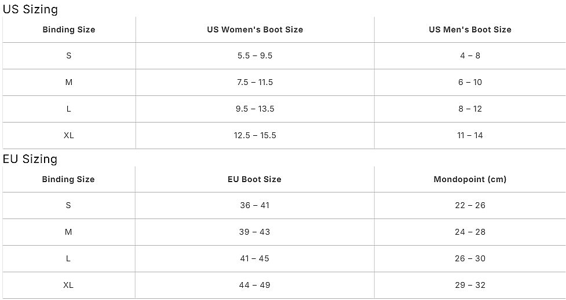Select the US Women's Boot Size header

255,29
